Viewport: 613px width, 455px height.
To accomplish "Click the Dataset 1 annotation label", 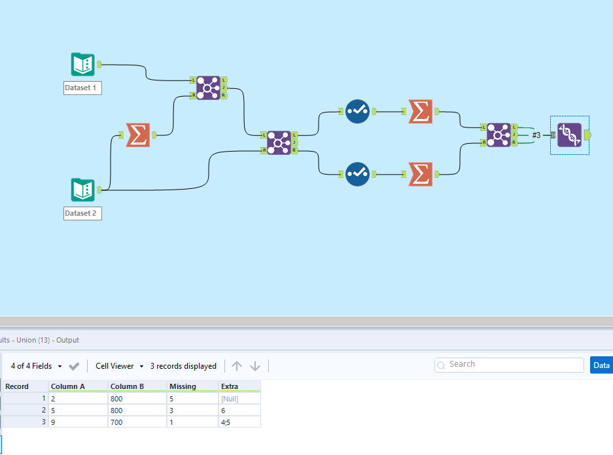I will 82,88.
